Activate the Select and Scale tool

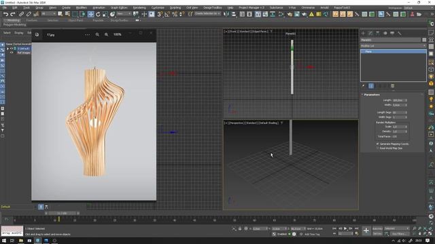click(105, 14)
